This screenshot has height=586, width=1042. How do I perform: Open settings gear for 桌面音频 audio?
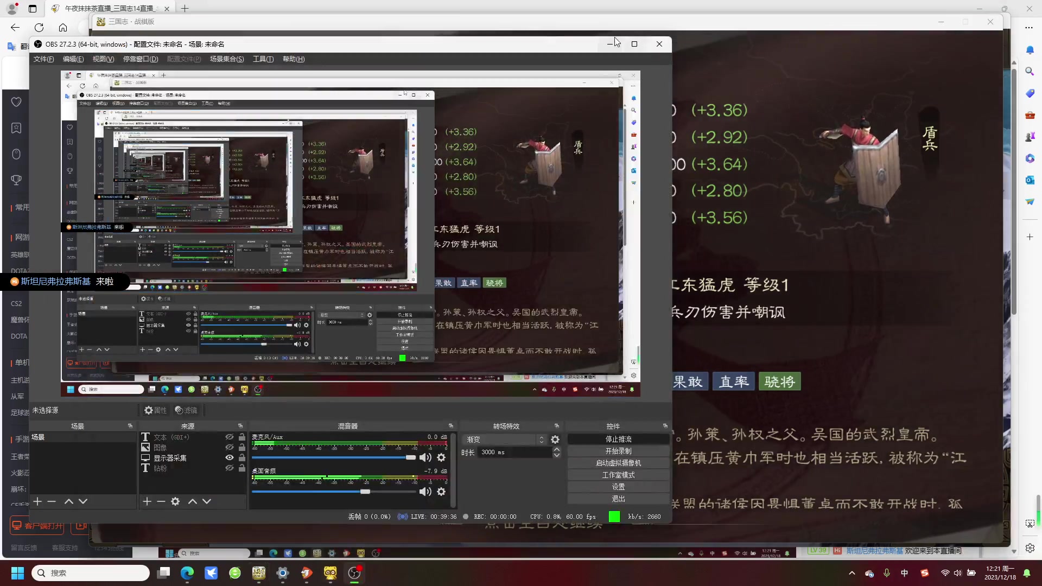tap(441, 492)
